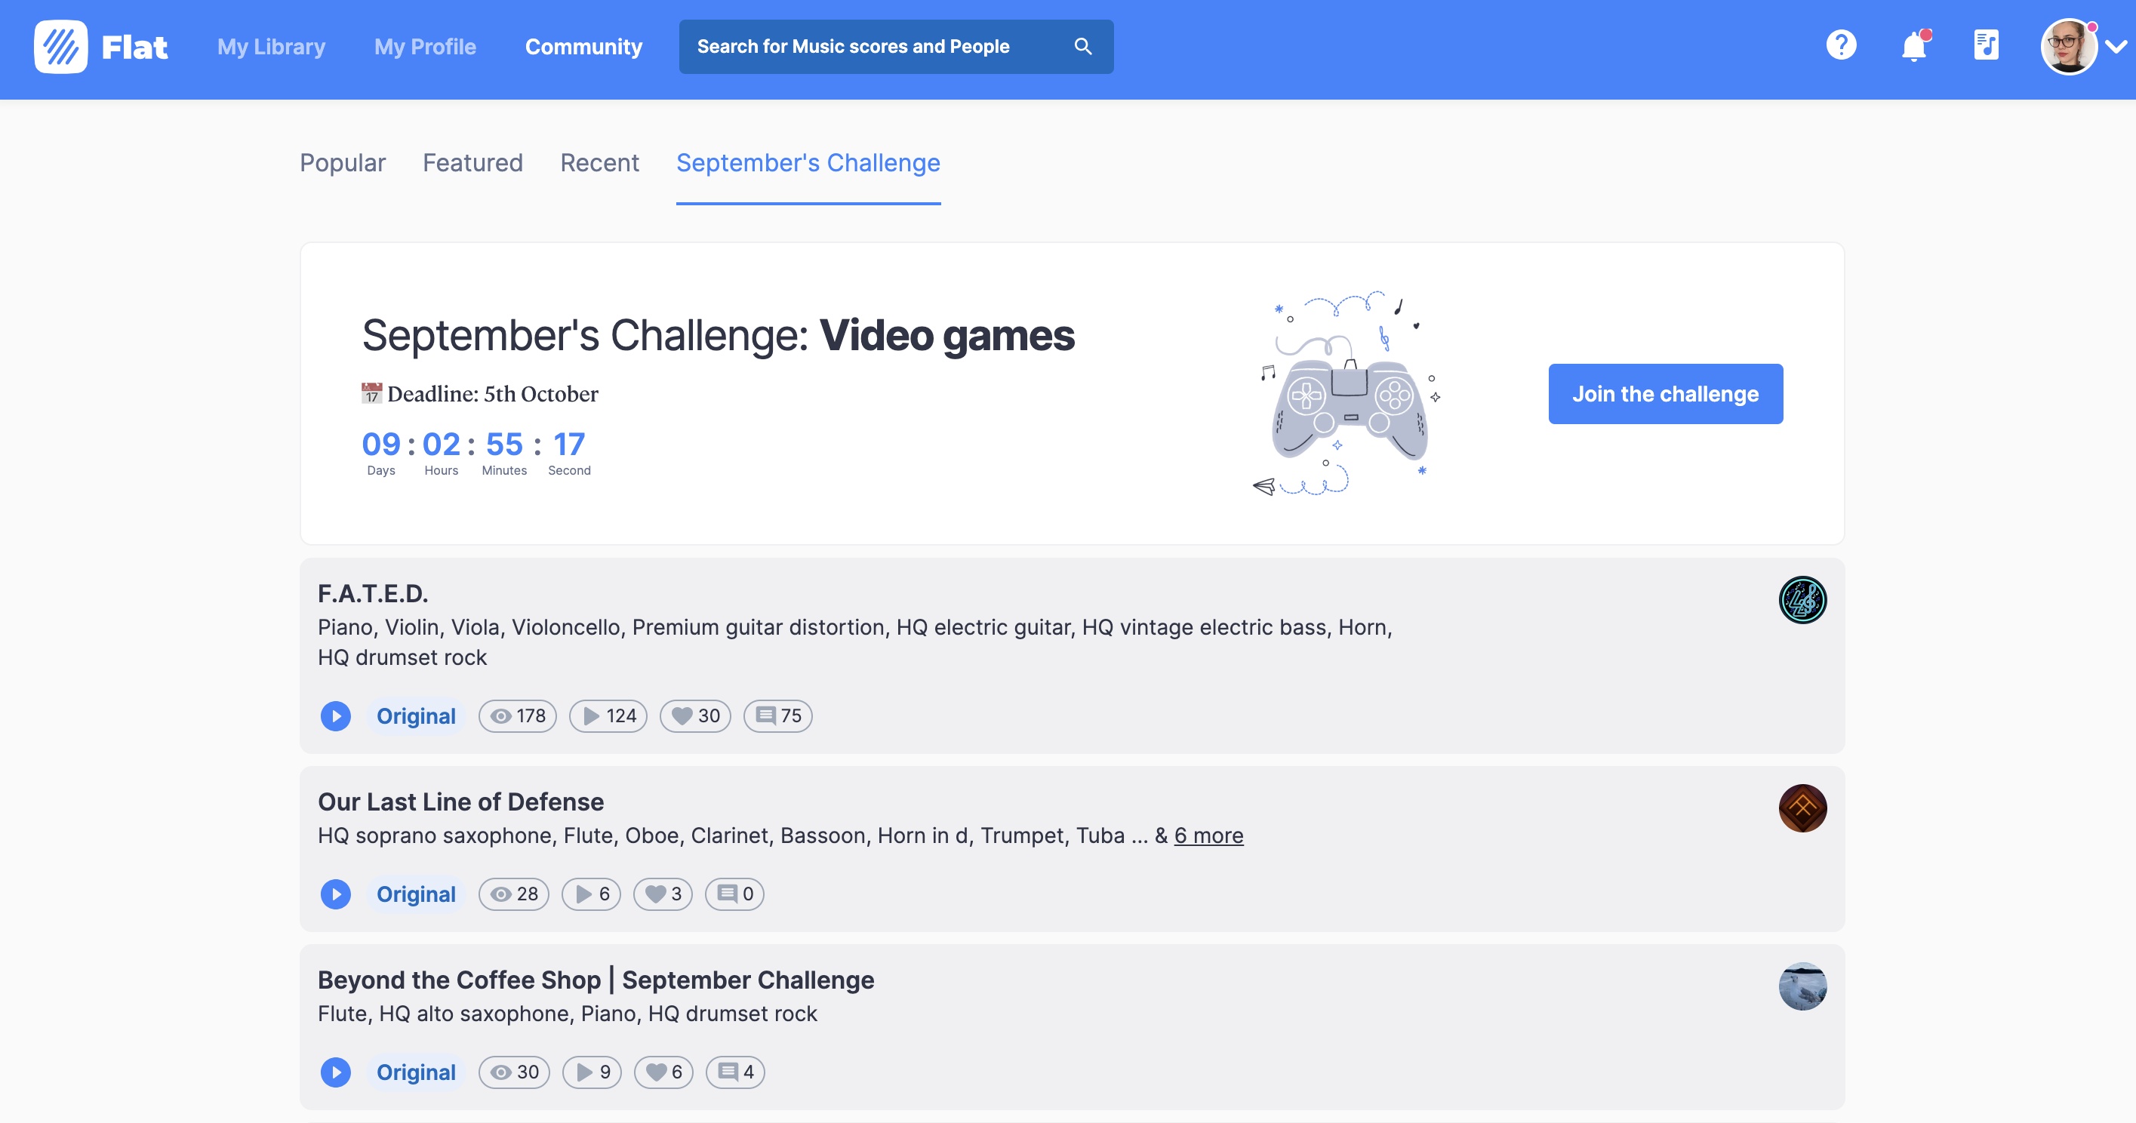Open the Our Last Line of Defense author avatar
Screen dimensions: 2136x1123
1802,808
